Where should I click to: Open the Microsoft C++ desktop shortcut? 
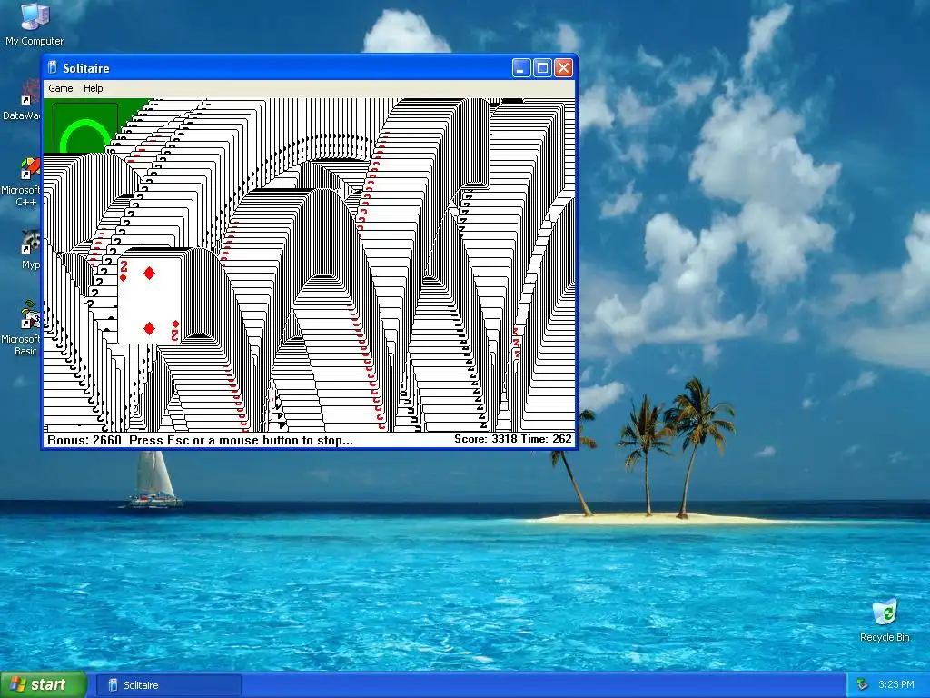tap(24, 183)
